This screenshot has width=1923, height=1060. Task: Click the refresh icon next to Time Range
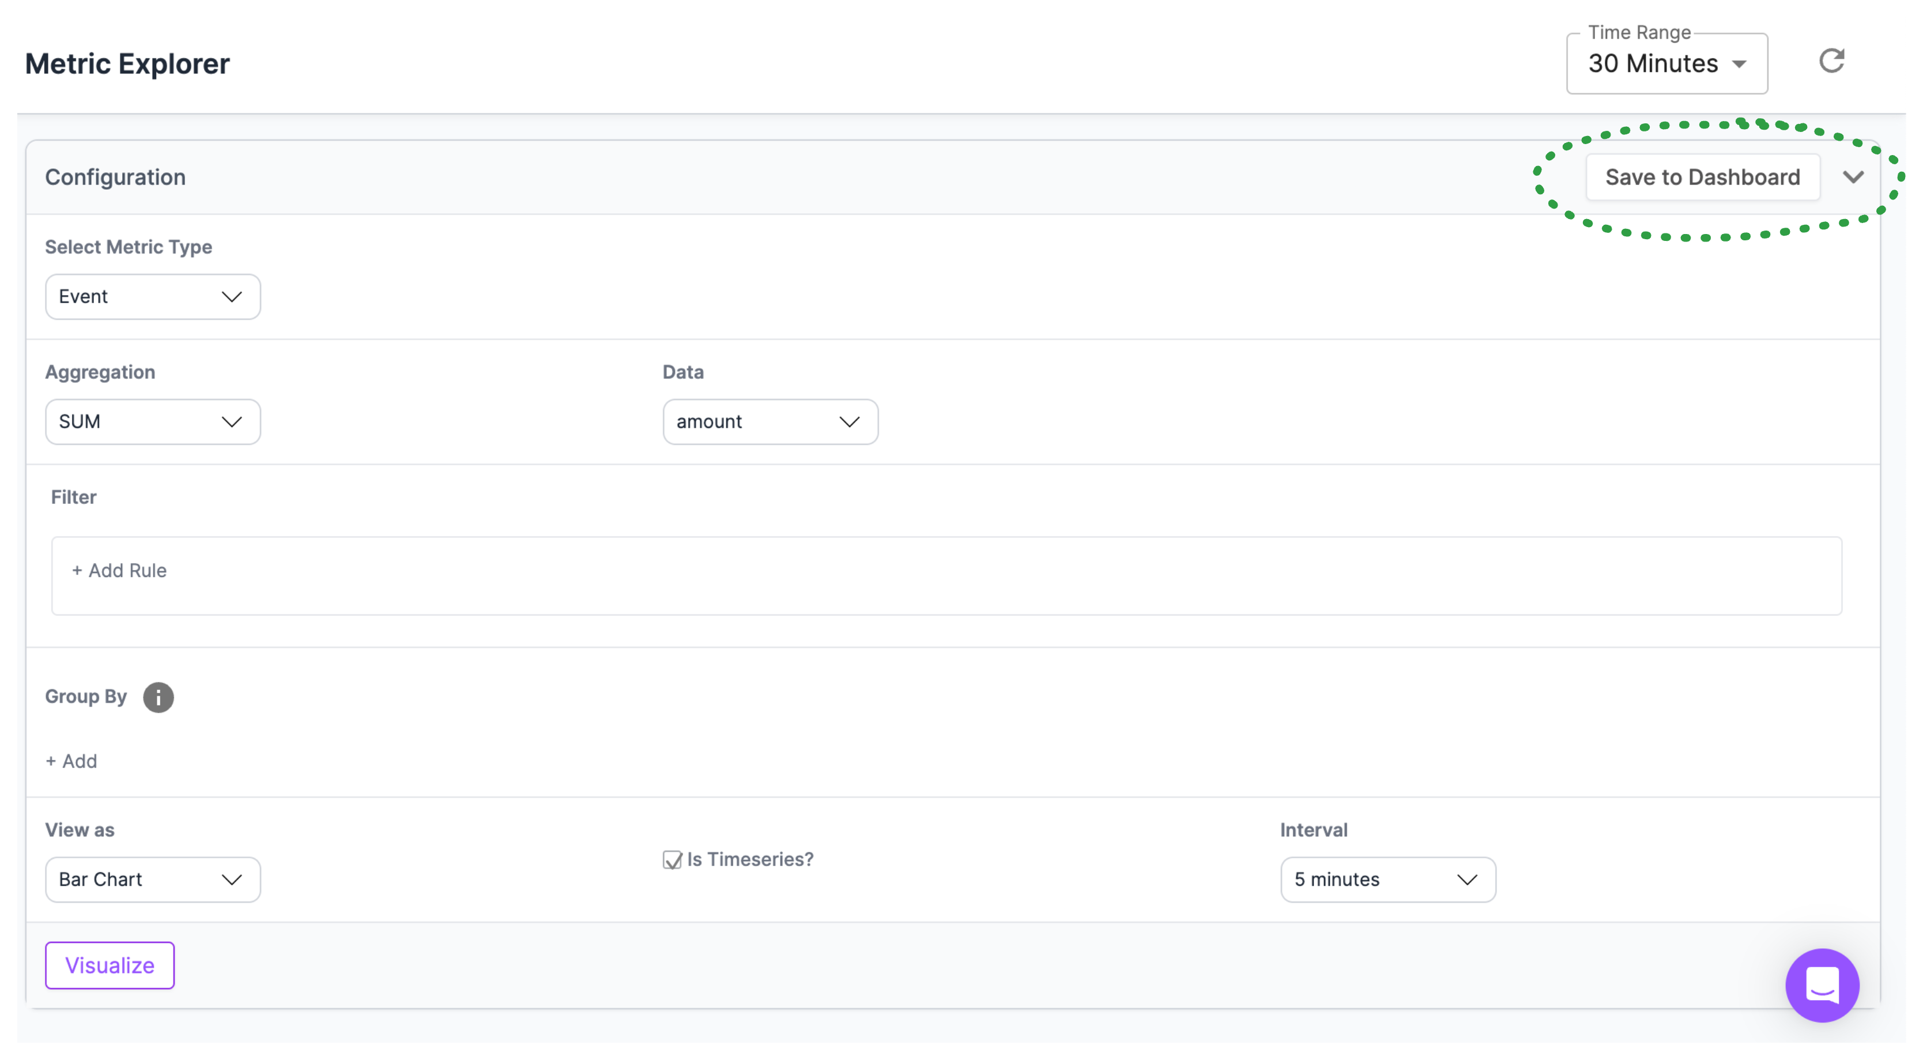point(1831,61)
